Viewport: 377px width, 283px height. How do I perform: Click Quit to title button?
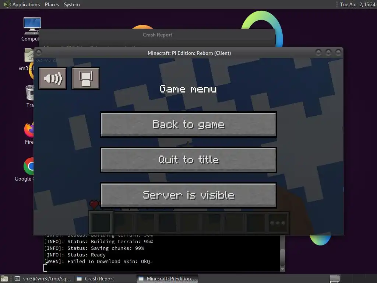[x=188, y=160]
